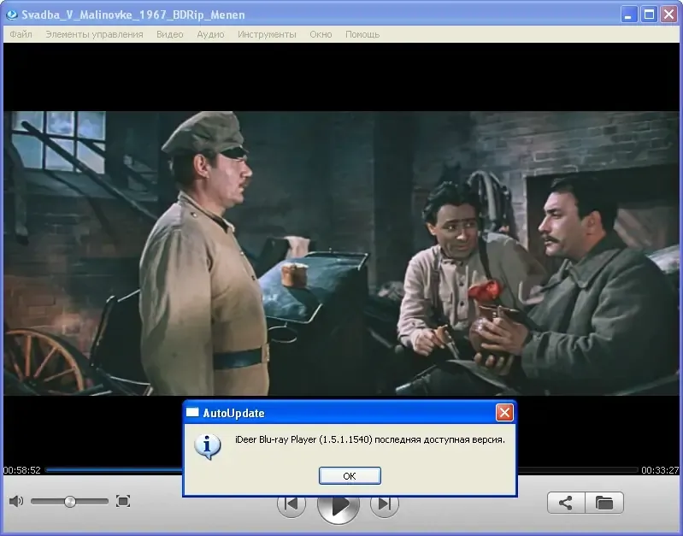Viewport: 683px width, 536px height.
Task: Click the AutoUpdate dialog title bar
Action: 350,412
